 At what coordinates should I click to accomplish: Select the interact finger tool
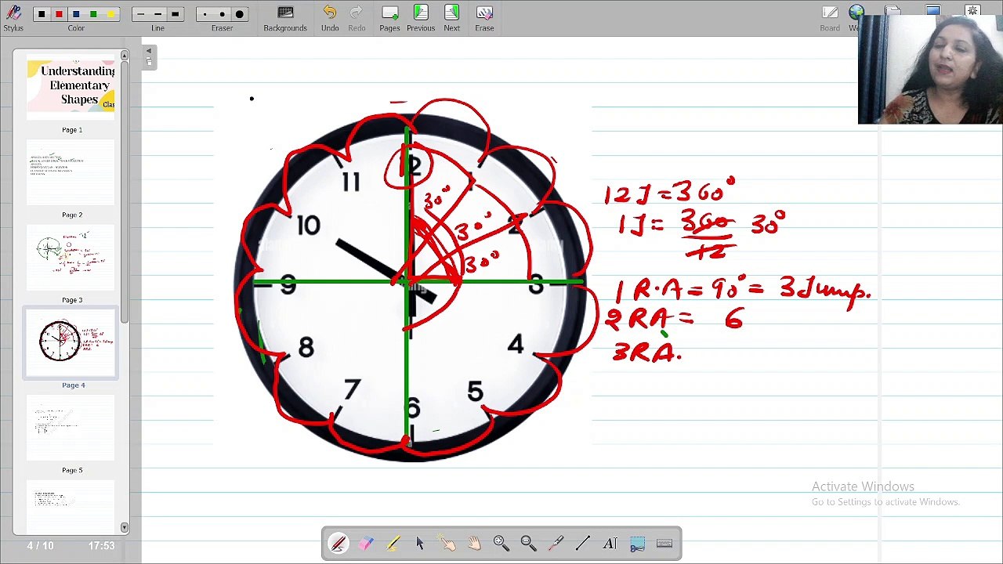click(x=447, y=544)
